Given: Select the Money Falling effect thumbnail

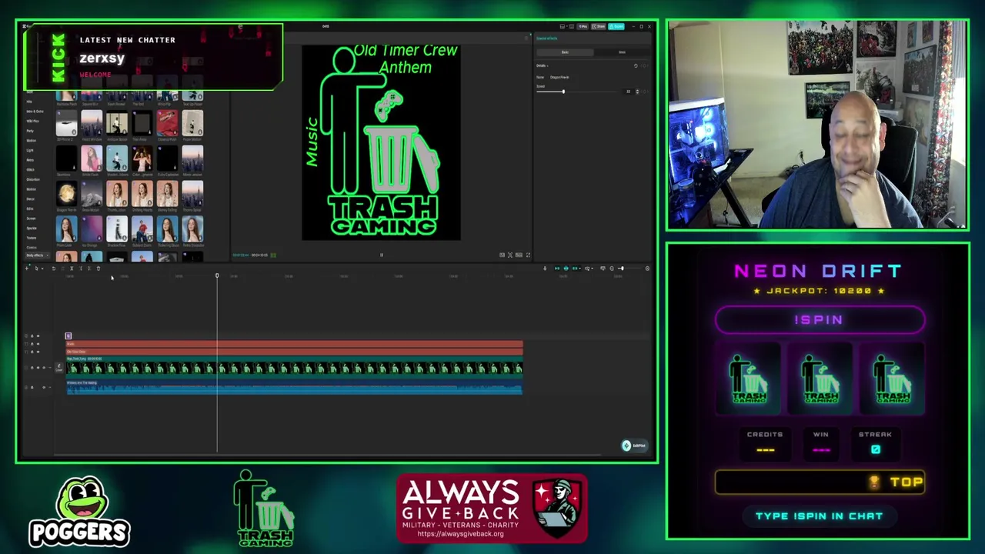Looking at the screenshot, I should (167, 193).
